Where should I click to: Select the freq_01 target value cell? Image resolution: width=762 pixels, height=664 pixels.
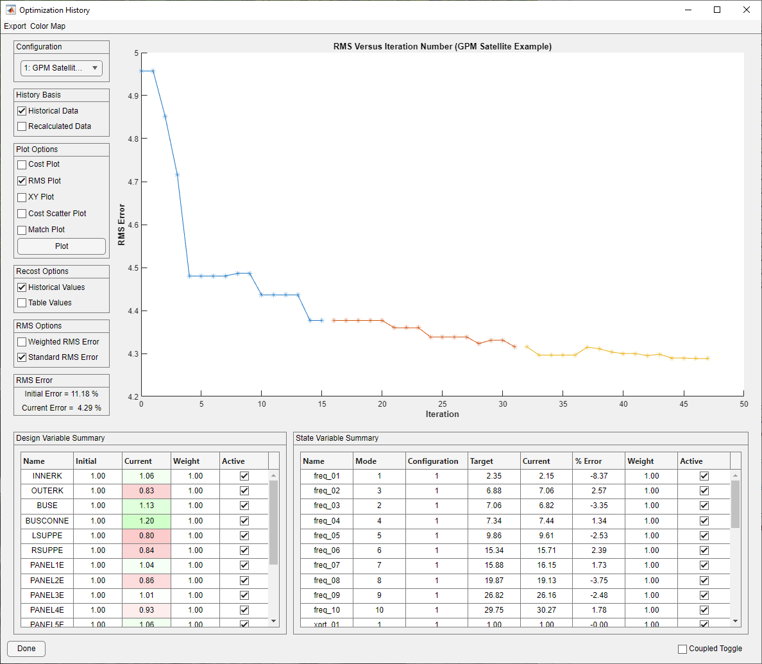click(x=494, y=477)
